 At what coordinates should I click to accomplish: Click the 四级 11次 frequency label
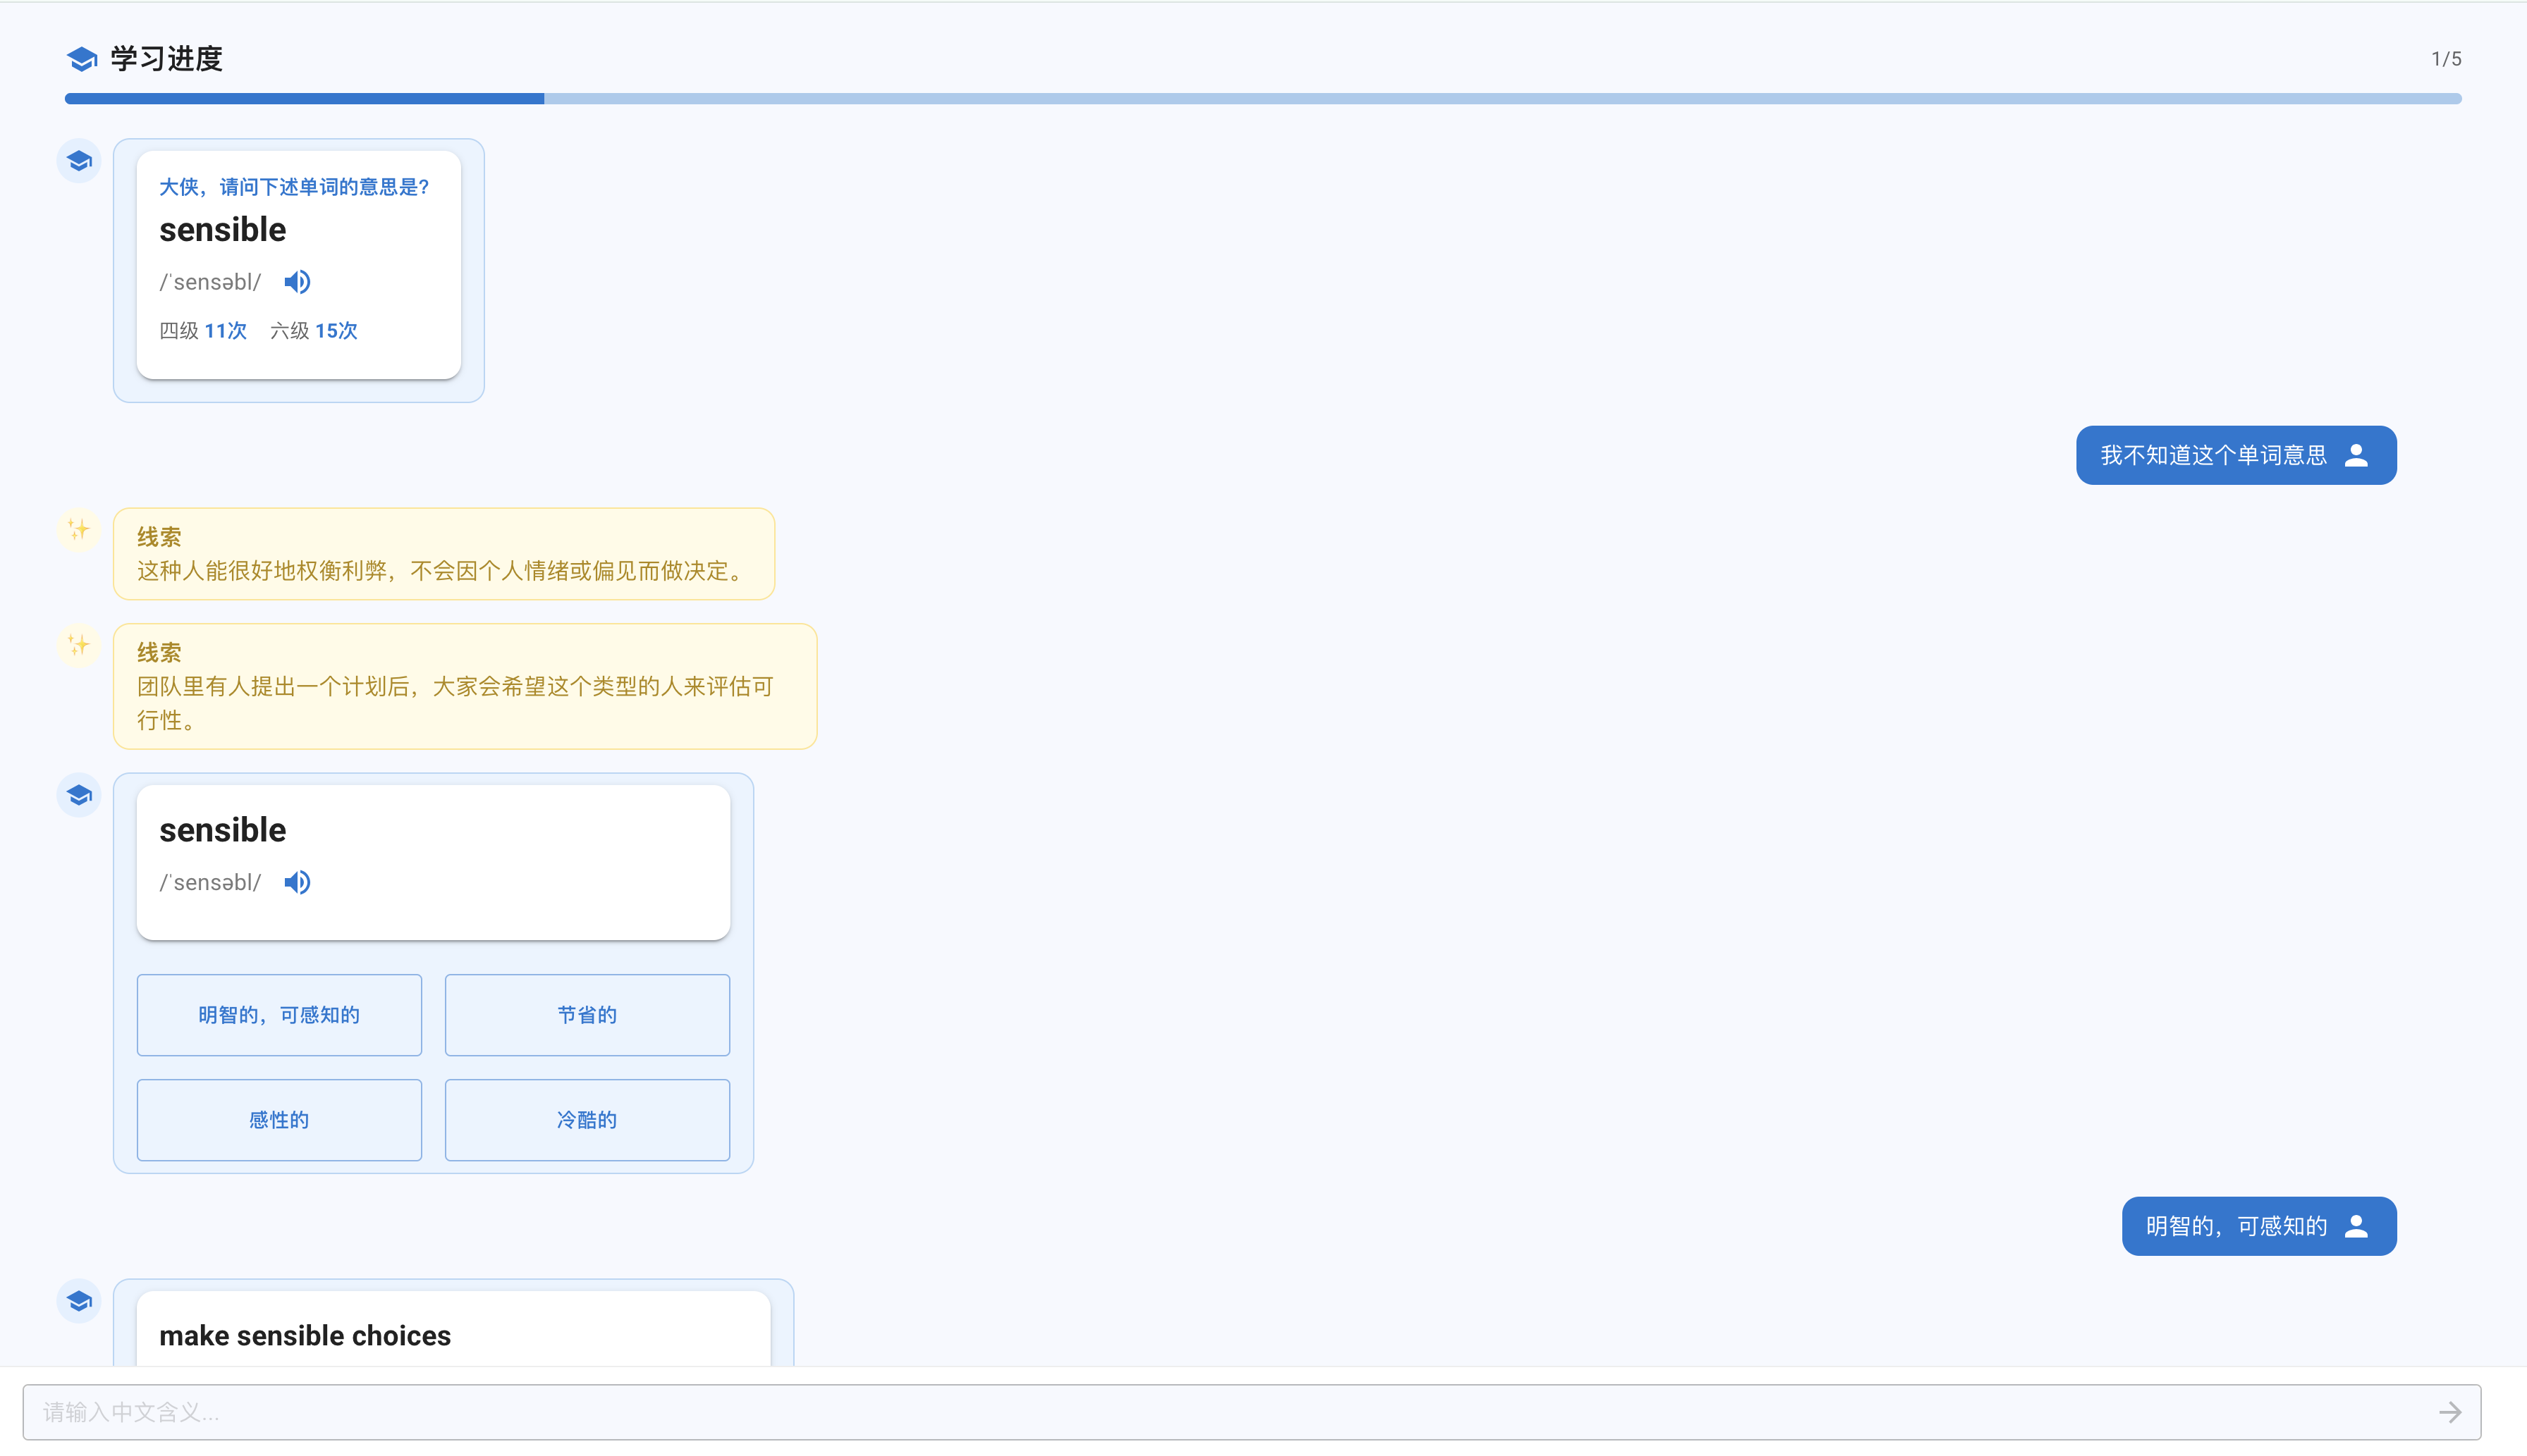coord(203,331)
